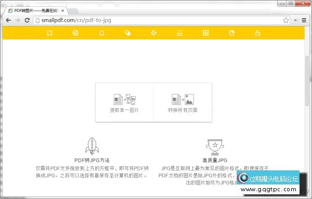The image size is (312, 199).
Task: Choose the 提取单一图片 extract images option
Action: pyautogui.click(x=125, y=103)
